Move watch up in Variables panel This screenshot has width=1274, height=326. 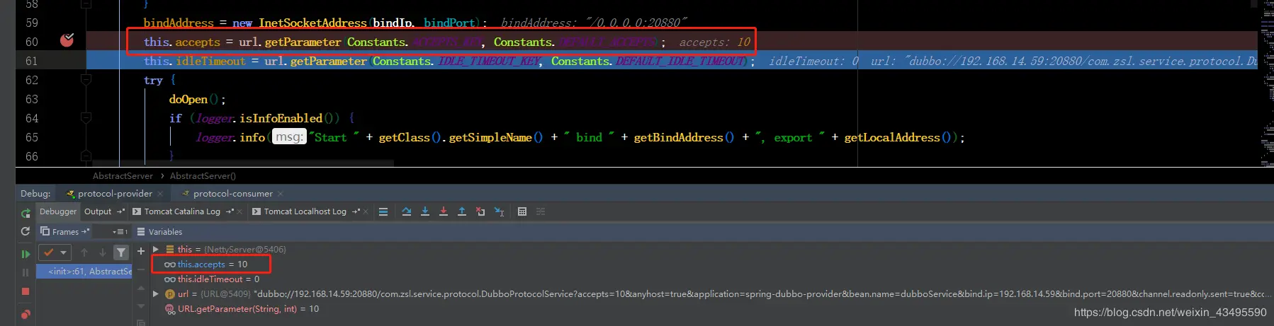click(140, 288)
